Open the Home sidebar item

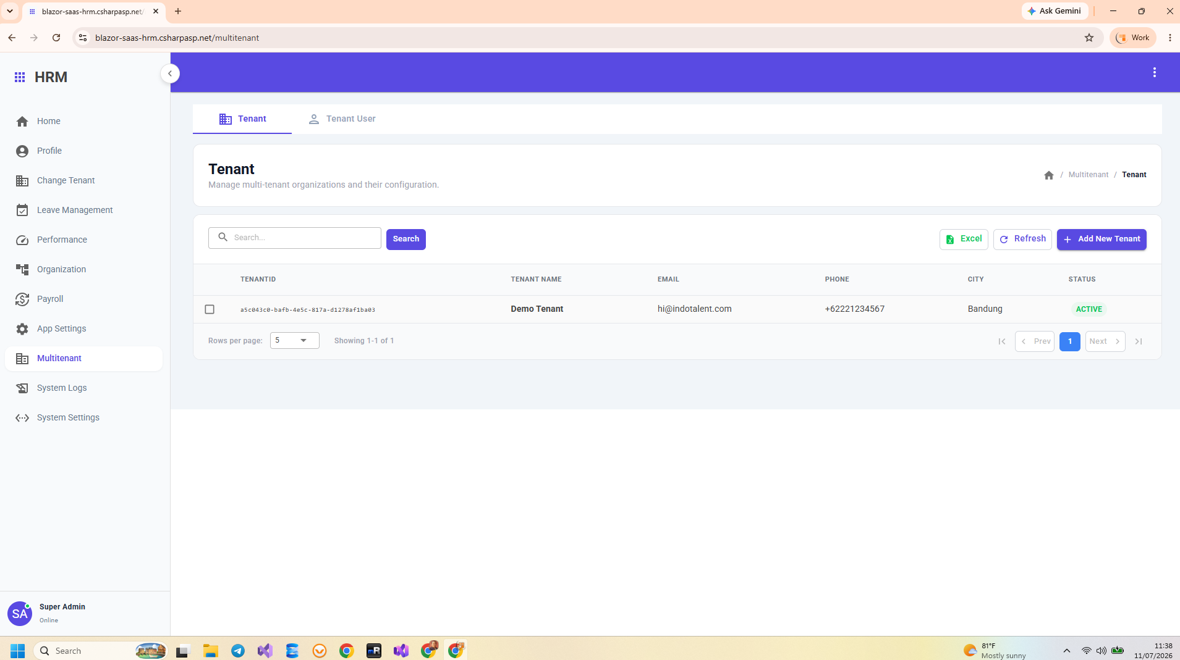point(83,122)
